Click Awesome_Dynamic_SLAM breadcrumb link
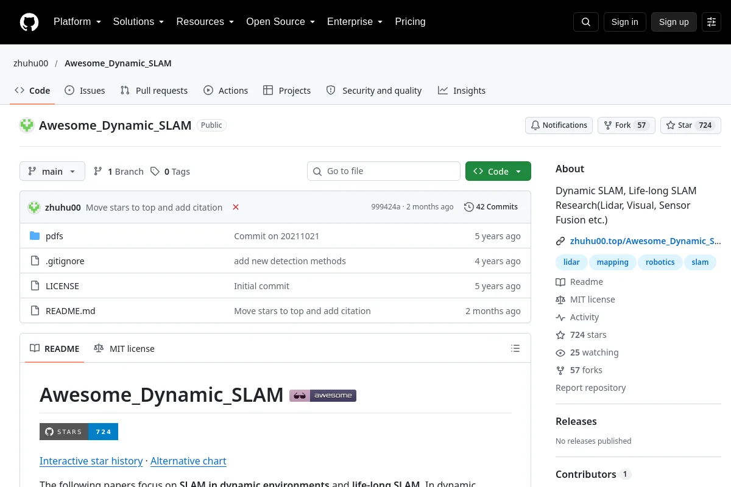 (x=118, y=63)
